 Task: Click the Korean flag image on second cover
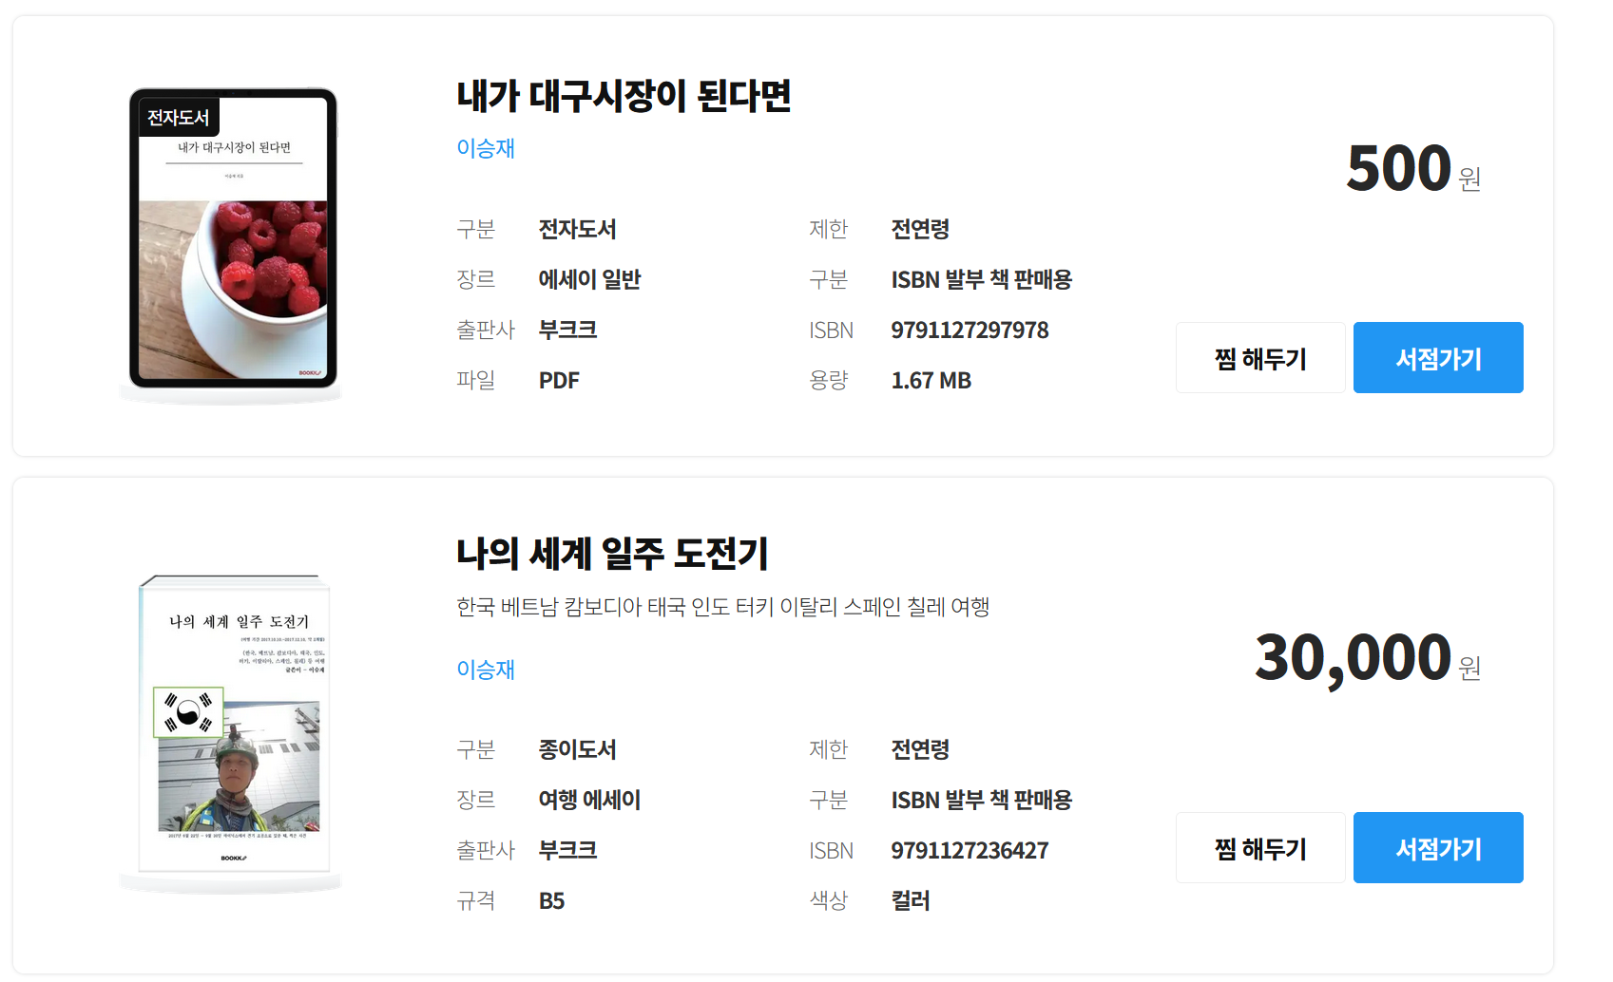(x=188, y=712)
